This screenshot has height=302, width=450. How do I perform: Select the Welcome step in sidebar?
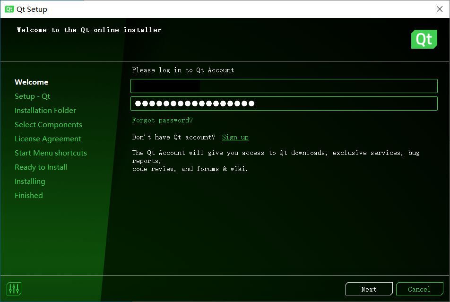31,82
